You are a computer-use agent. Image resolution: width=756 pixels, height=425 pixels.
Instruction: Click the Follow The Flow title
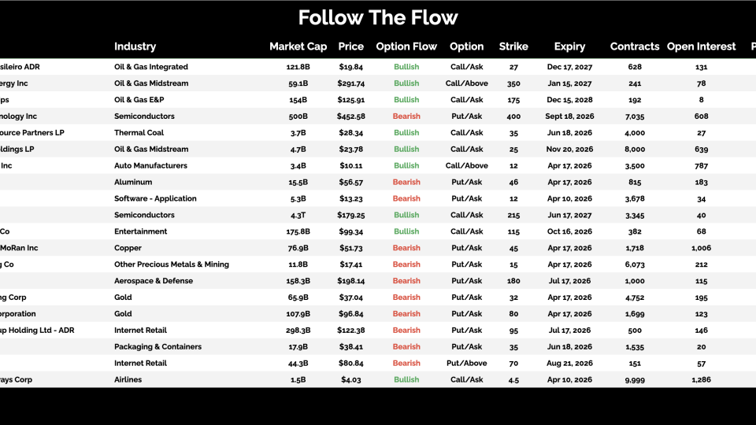pos(378,17)
